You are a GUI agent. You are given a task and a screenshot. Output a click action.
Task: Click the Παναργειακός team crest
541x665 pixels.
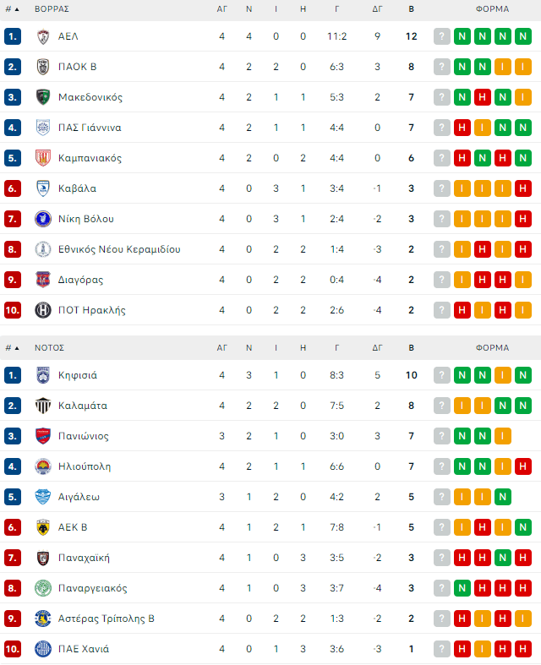point(43,588)
